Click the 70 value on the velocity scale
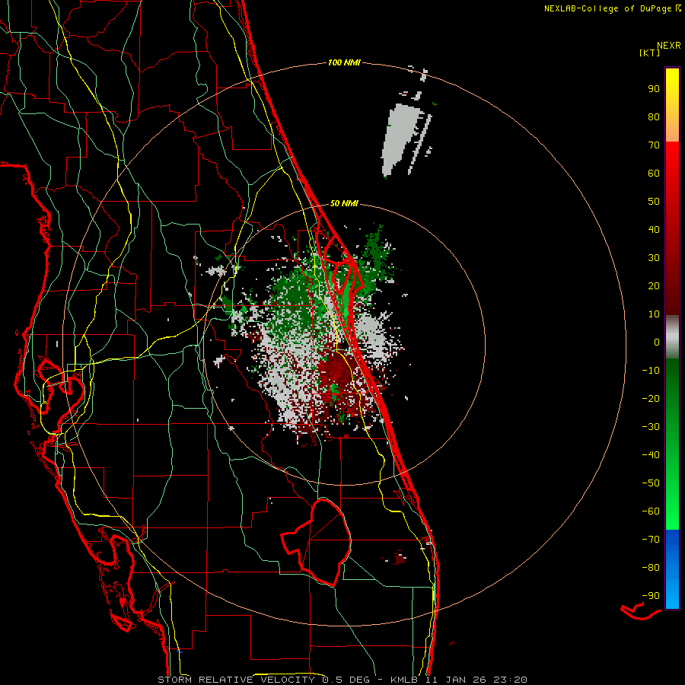The image size is (685, 685). point(654,145)
